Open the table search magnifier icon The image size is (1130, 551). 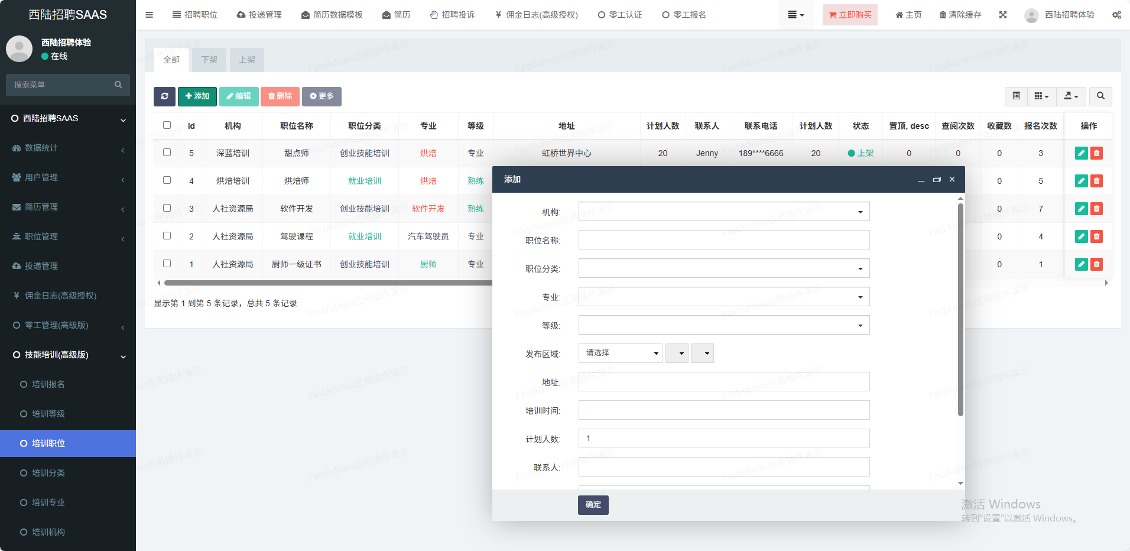(x=1100, y=96)
